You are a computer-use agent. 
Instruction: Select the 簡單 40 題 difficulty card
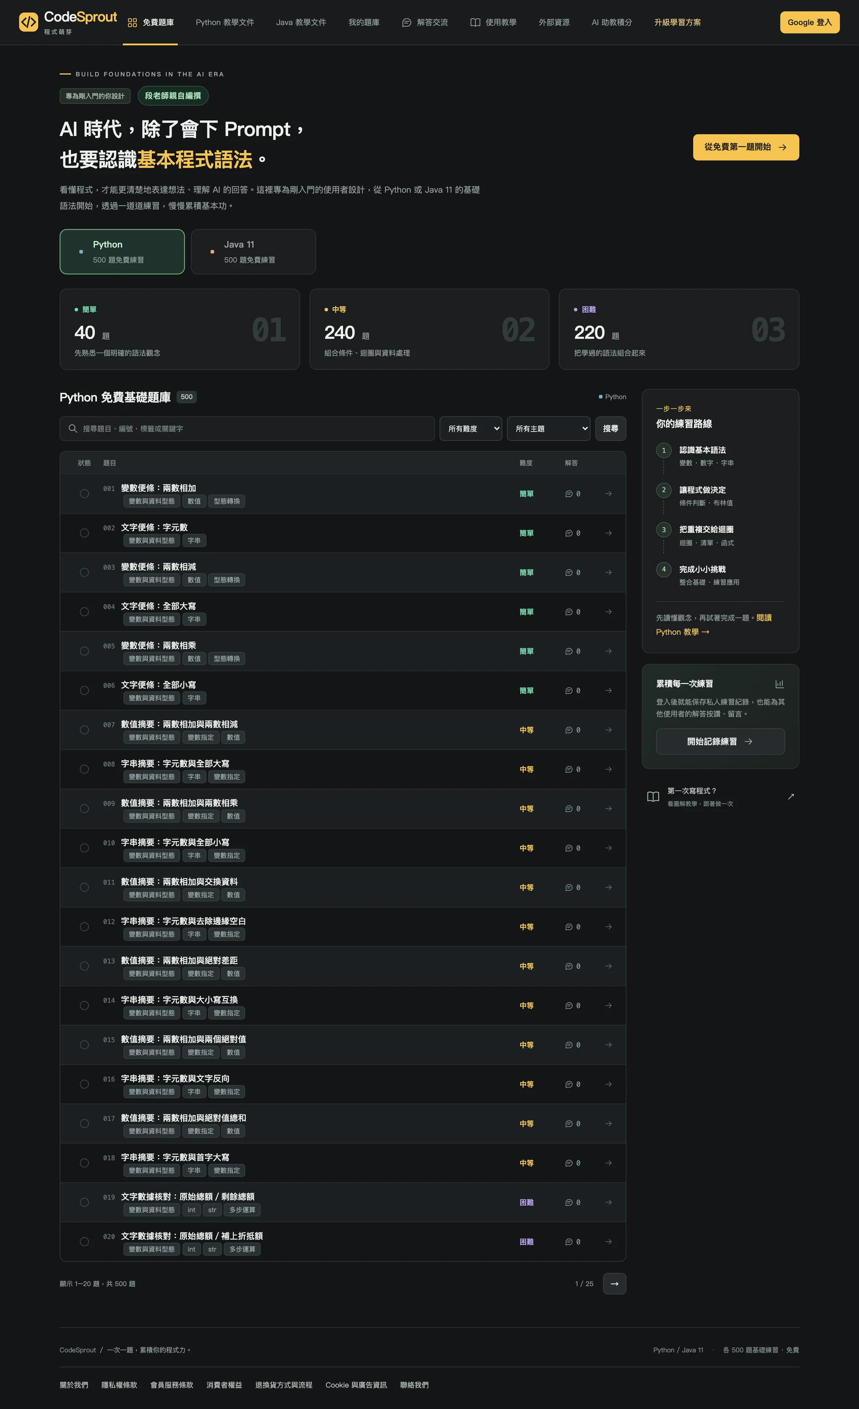[x=180, y=329]
